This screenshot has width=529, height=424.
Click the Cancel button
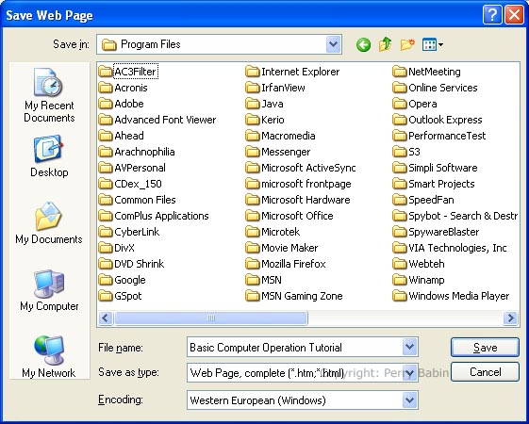pyautogui.click(x=485, y=372)
